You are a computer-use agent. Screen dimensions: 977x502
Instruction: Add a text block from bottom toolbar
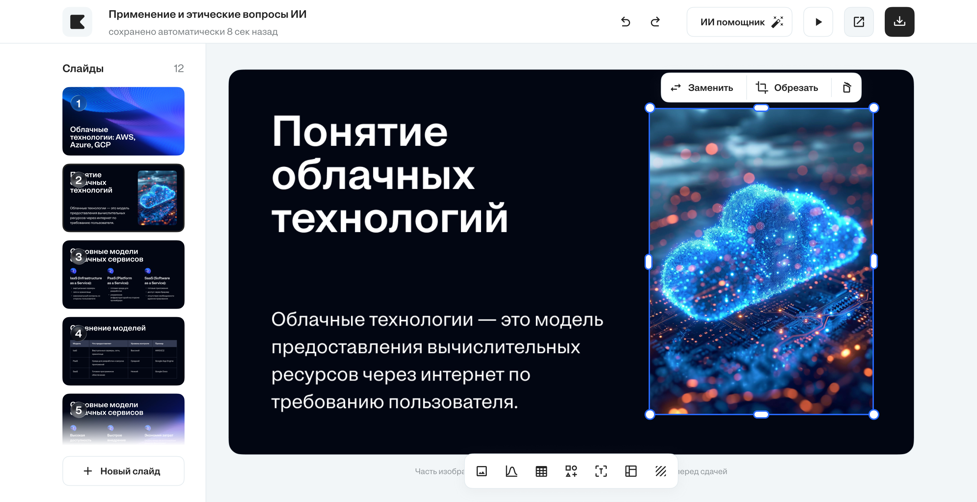[601, 471]
